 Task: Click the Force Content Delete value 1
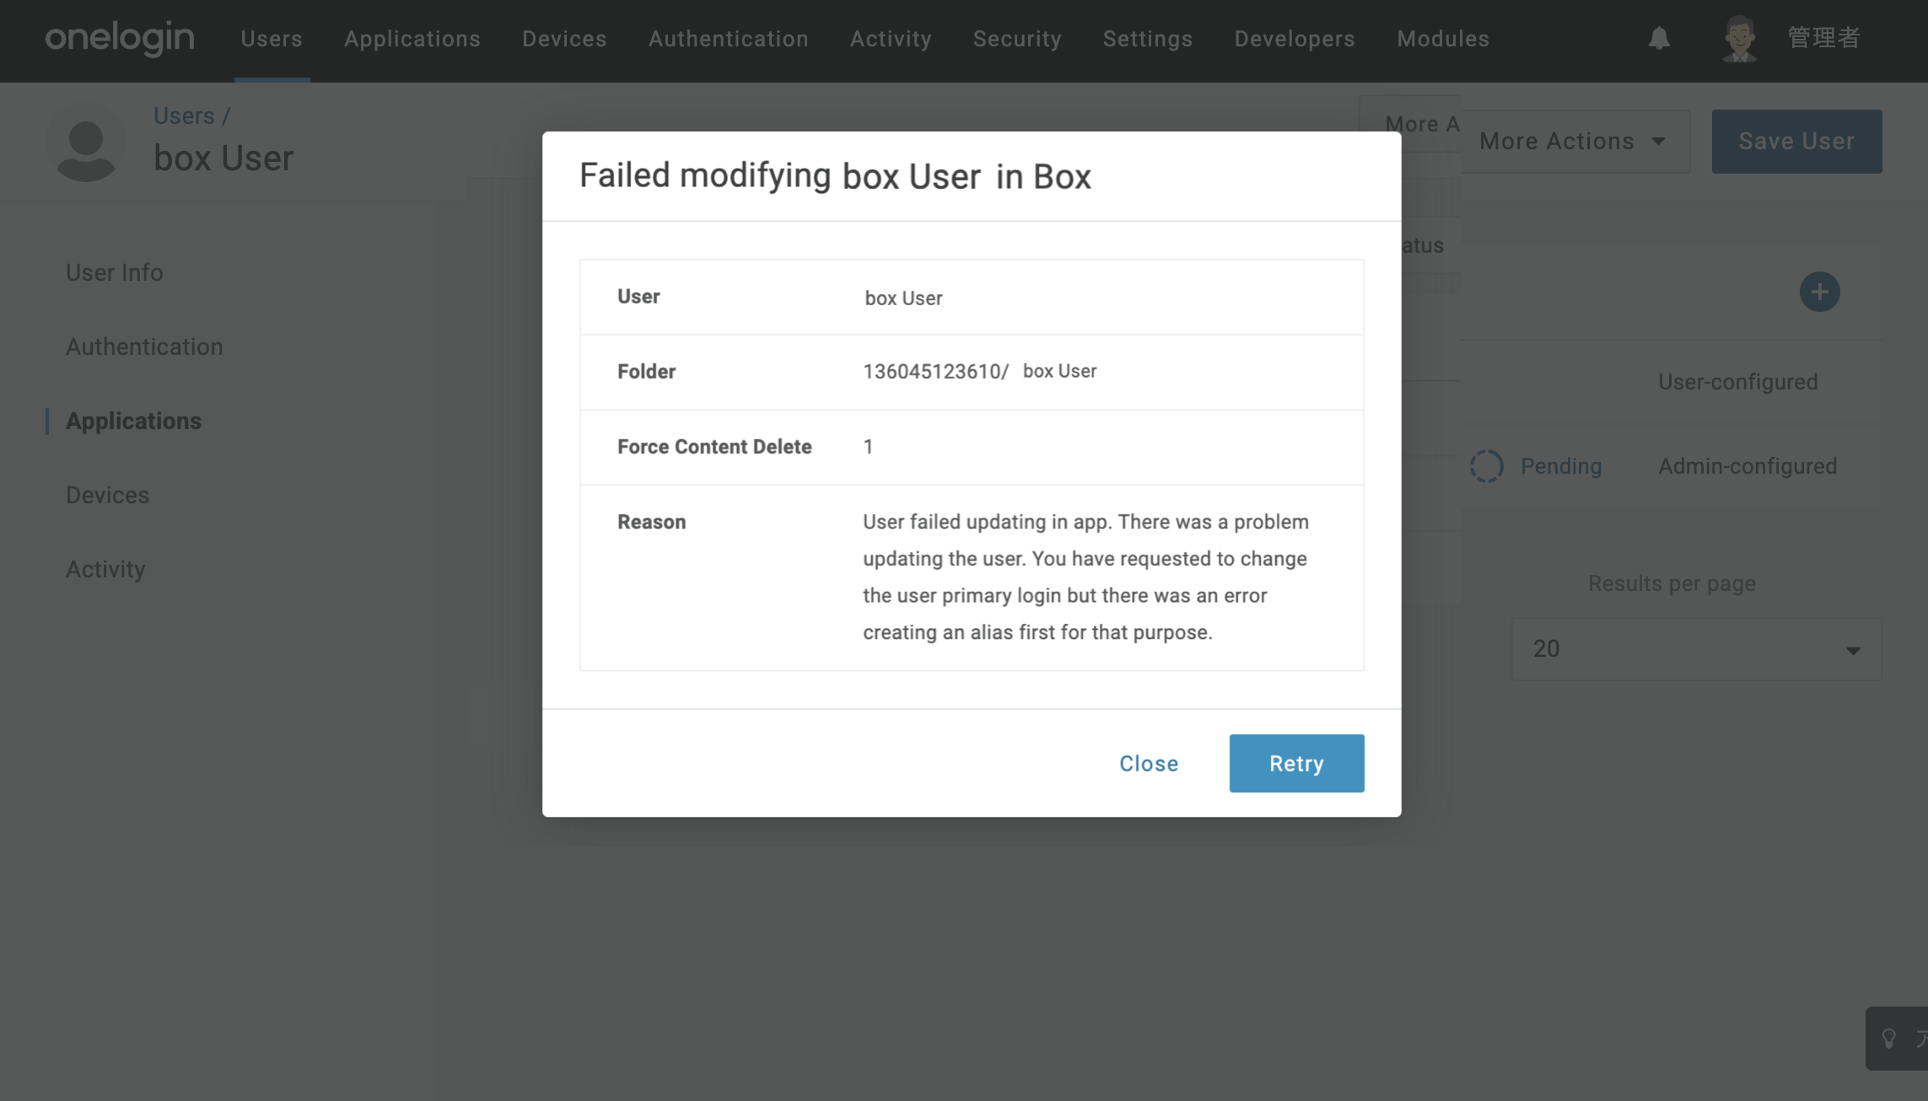click(868, 447)
